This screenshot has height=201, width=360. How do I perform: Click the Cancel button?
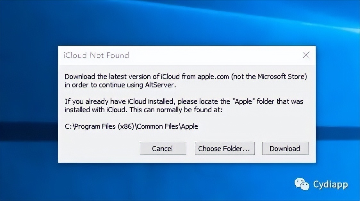[x=163, y=148]
